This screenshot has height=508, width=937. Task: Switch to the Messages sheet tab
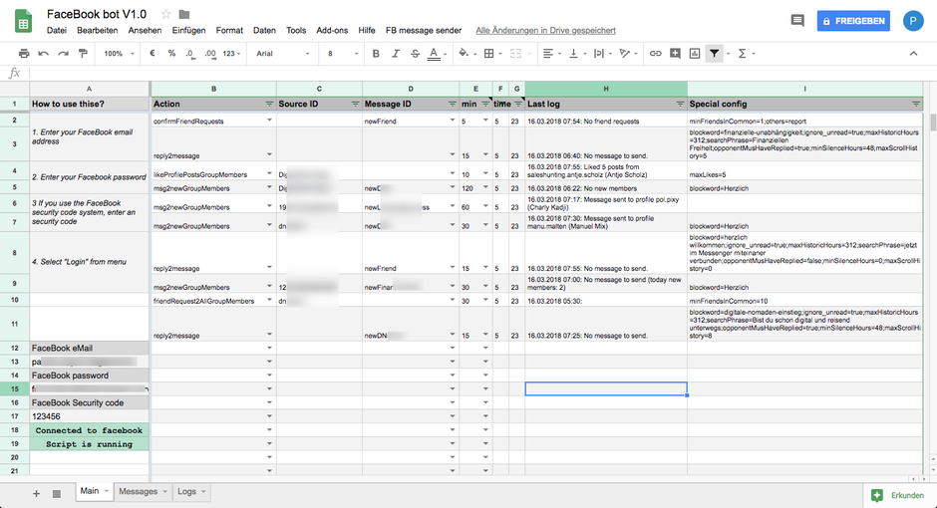click(x=141, y=491)
